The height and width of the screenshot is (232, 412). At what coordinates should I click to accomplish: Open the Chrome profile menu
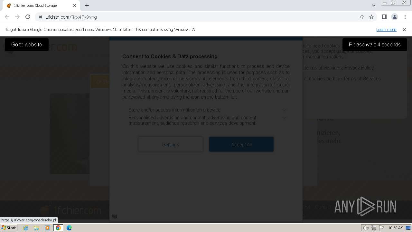[395, 17]
